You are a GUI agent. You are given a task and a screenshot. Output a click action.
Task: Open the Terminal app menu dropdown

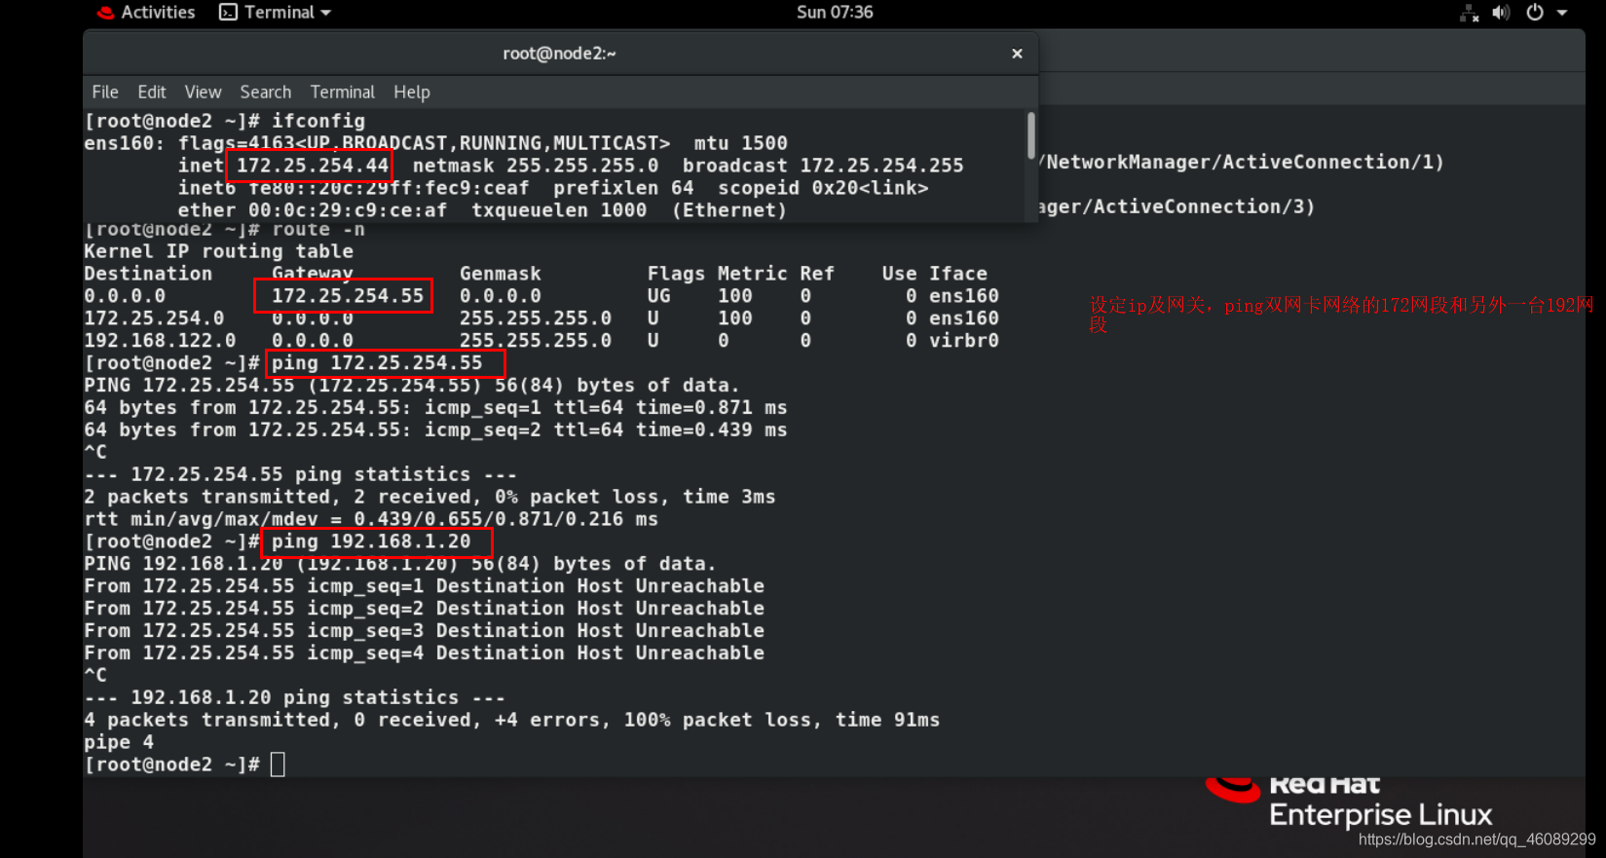pyautogui.click(x=276, y=13)
